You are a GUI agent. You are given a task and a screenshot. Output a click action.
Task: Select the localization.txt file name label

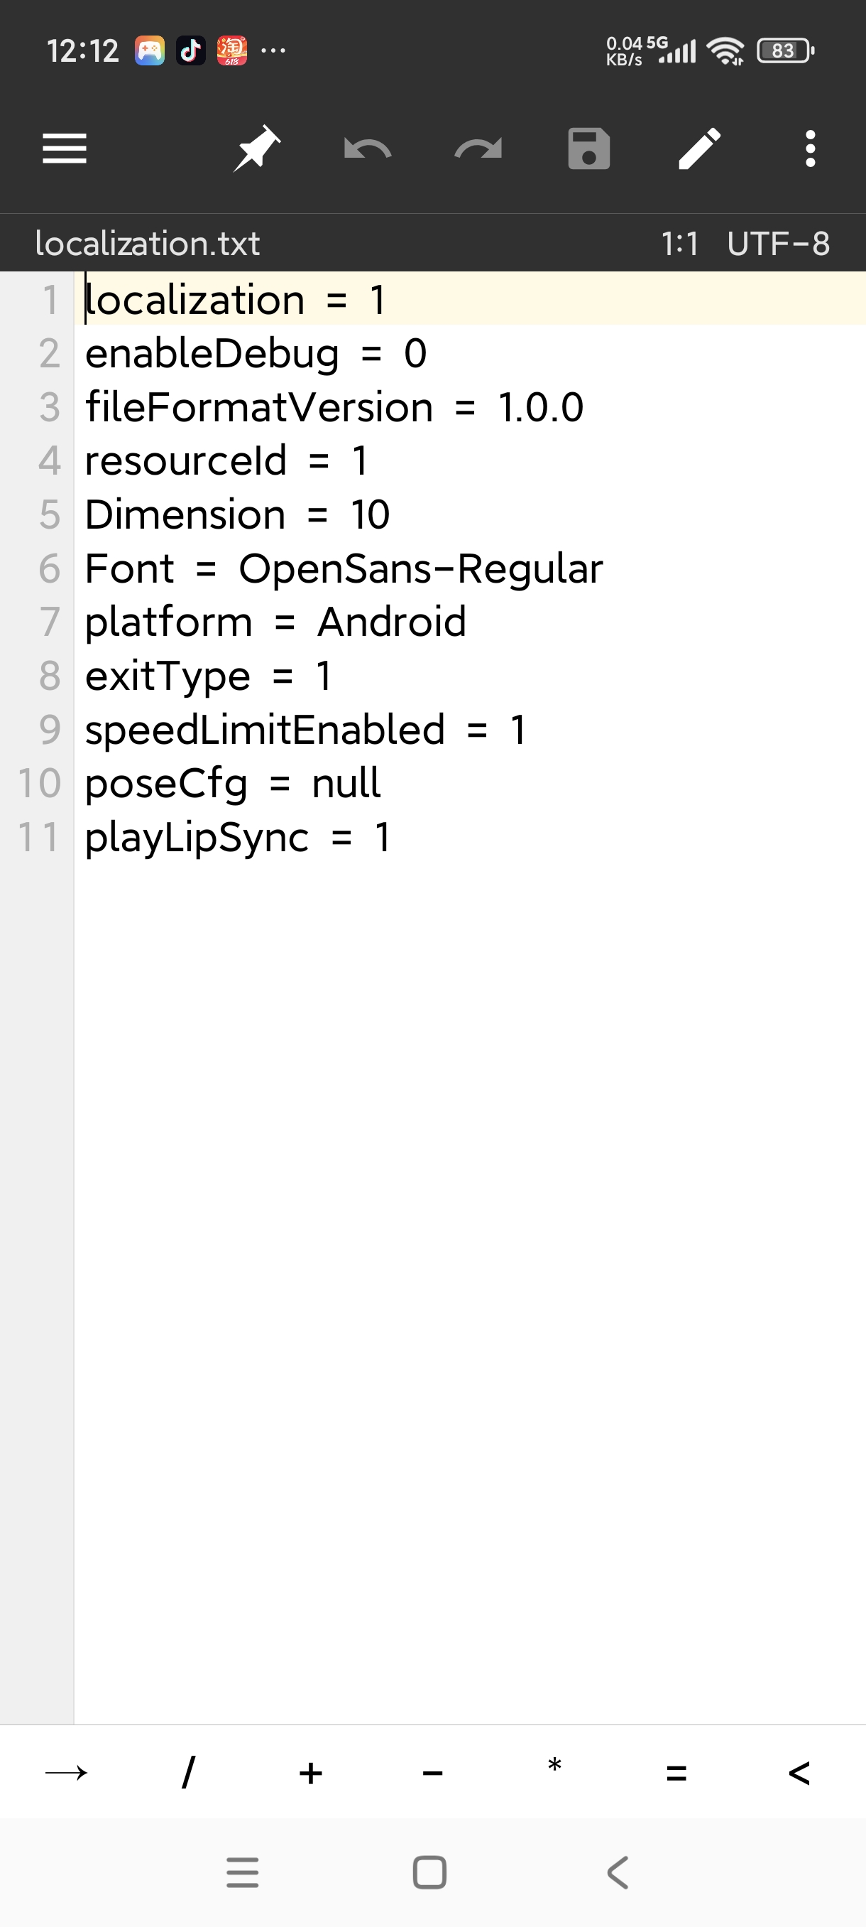(147, 243)
